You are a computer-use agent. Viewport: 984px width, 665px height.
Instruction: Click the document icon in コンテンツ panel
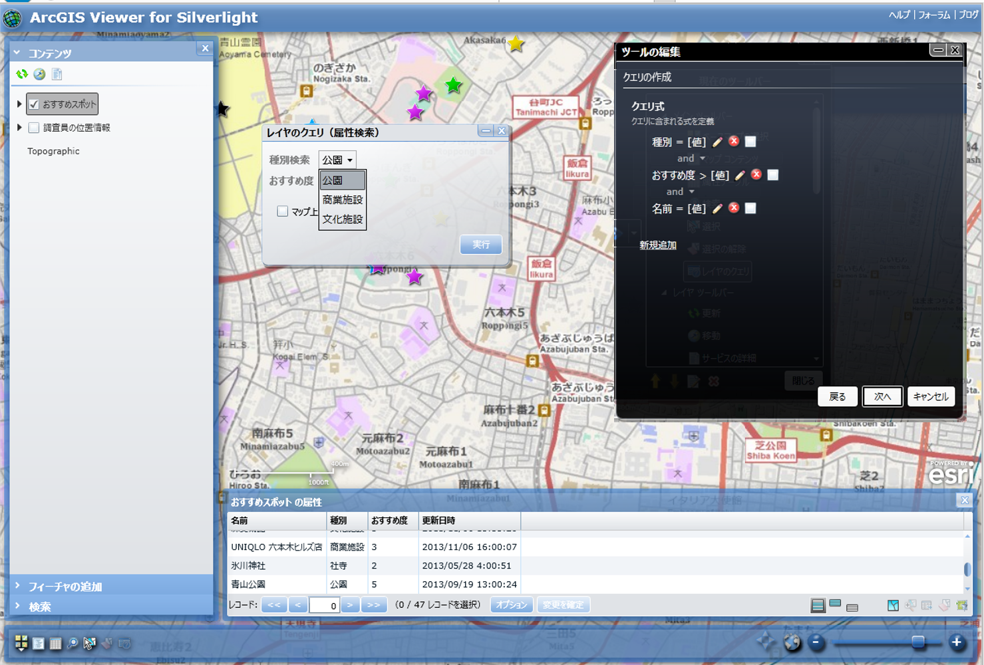57,74
